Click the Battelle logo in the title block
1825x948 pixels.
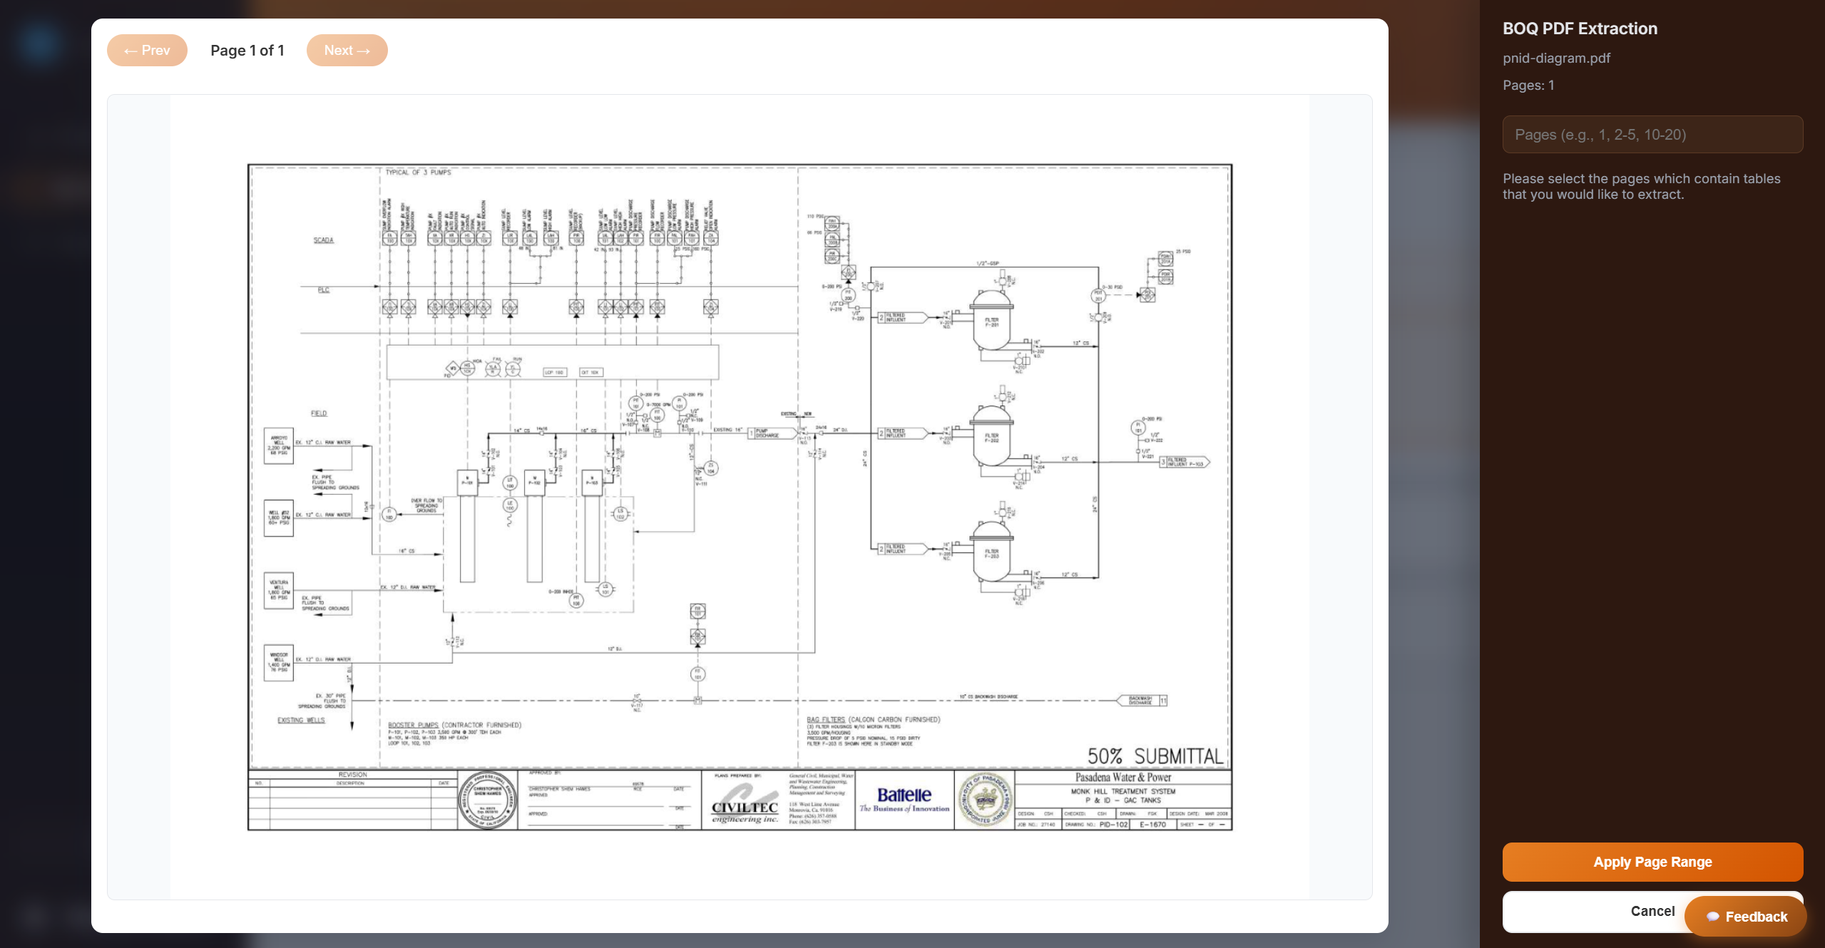pyautogui.click(x=904, y=799)
